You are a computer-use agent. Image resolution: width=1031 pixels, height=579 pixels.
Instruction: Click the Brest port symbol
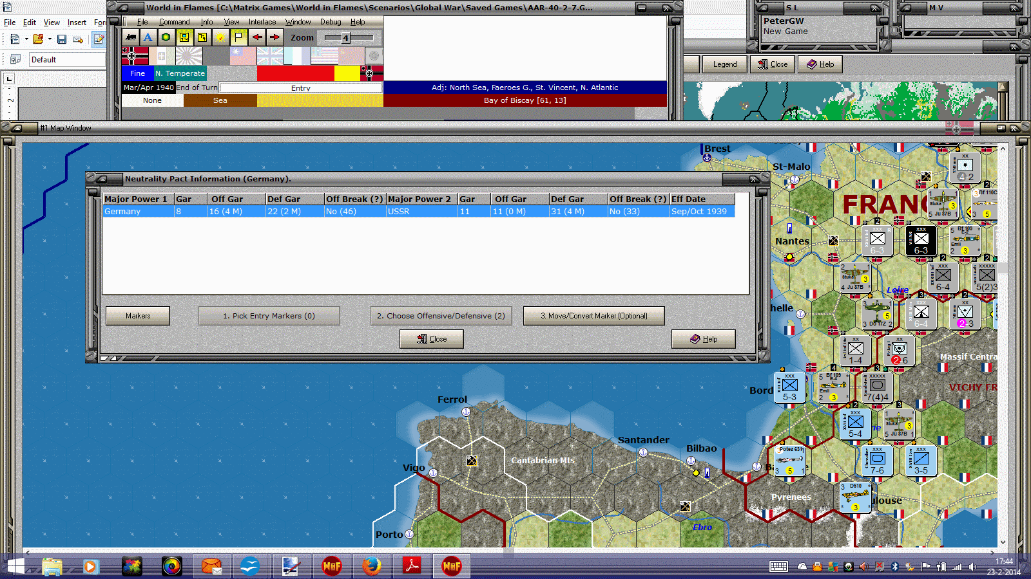[x=707, y=158]
